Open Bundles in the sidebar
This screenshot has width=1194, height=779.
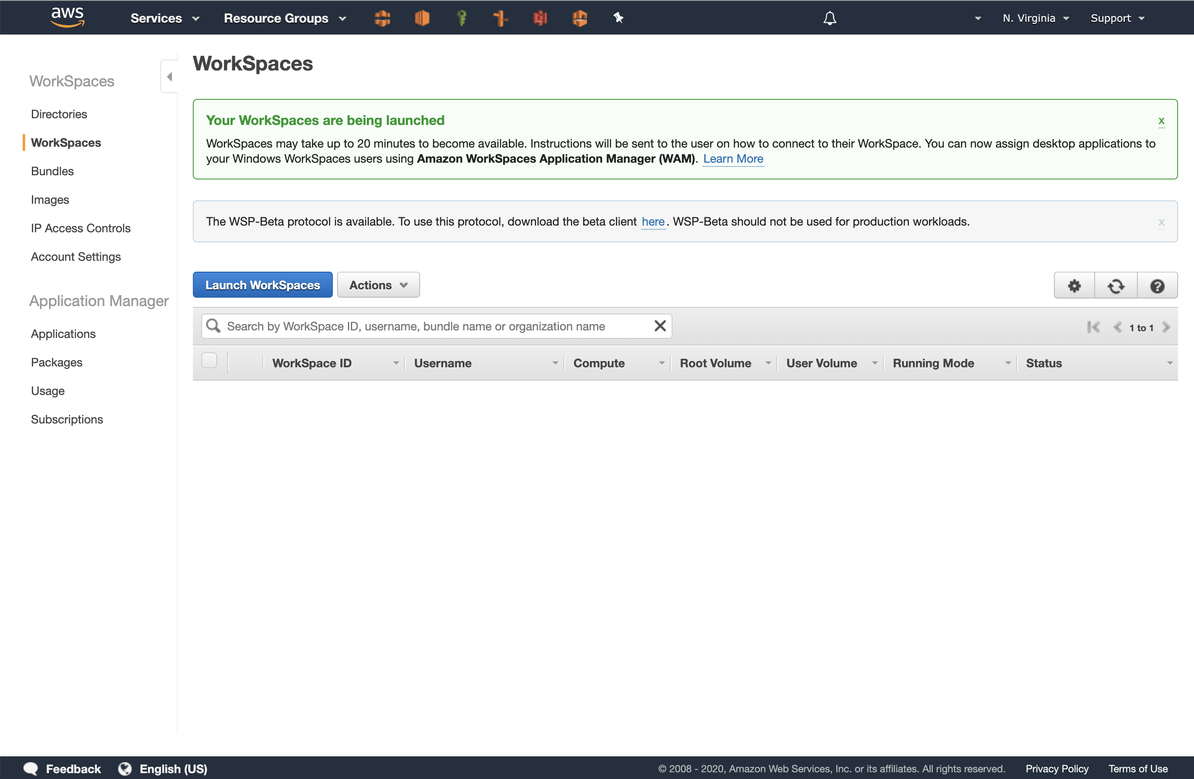[52, 171]
